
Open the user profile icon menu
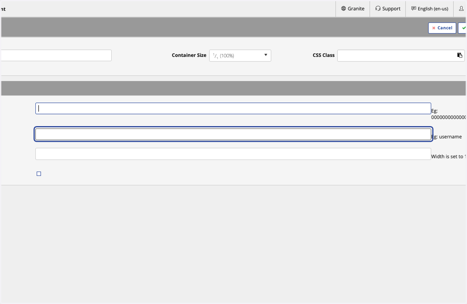click(x=461, y=9)
